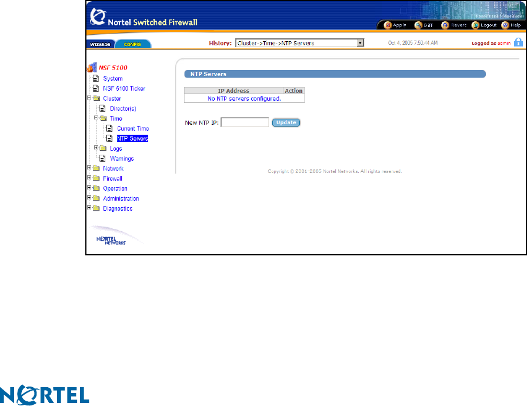The height and width of the screenshot is (406, 527).
Task: Click the Warnings page icon
Action: pyautogui.click(x=102, y=158)
